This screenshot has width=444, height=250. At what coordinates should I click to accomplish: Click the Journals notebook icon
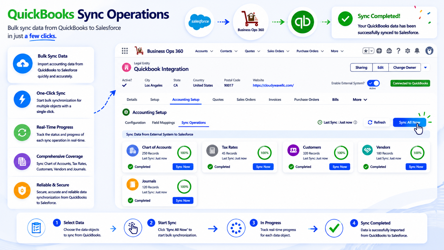pyautogui.click(x=133, y=184)
